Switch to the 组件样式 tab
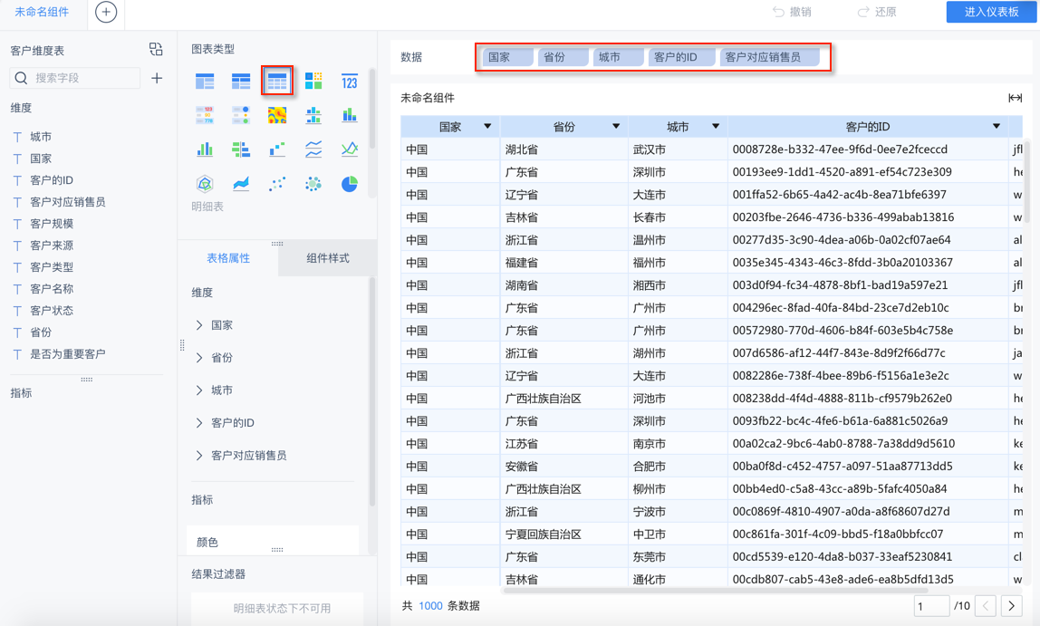 (328, 258)
